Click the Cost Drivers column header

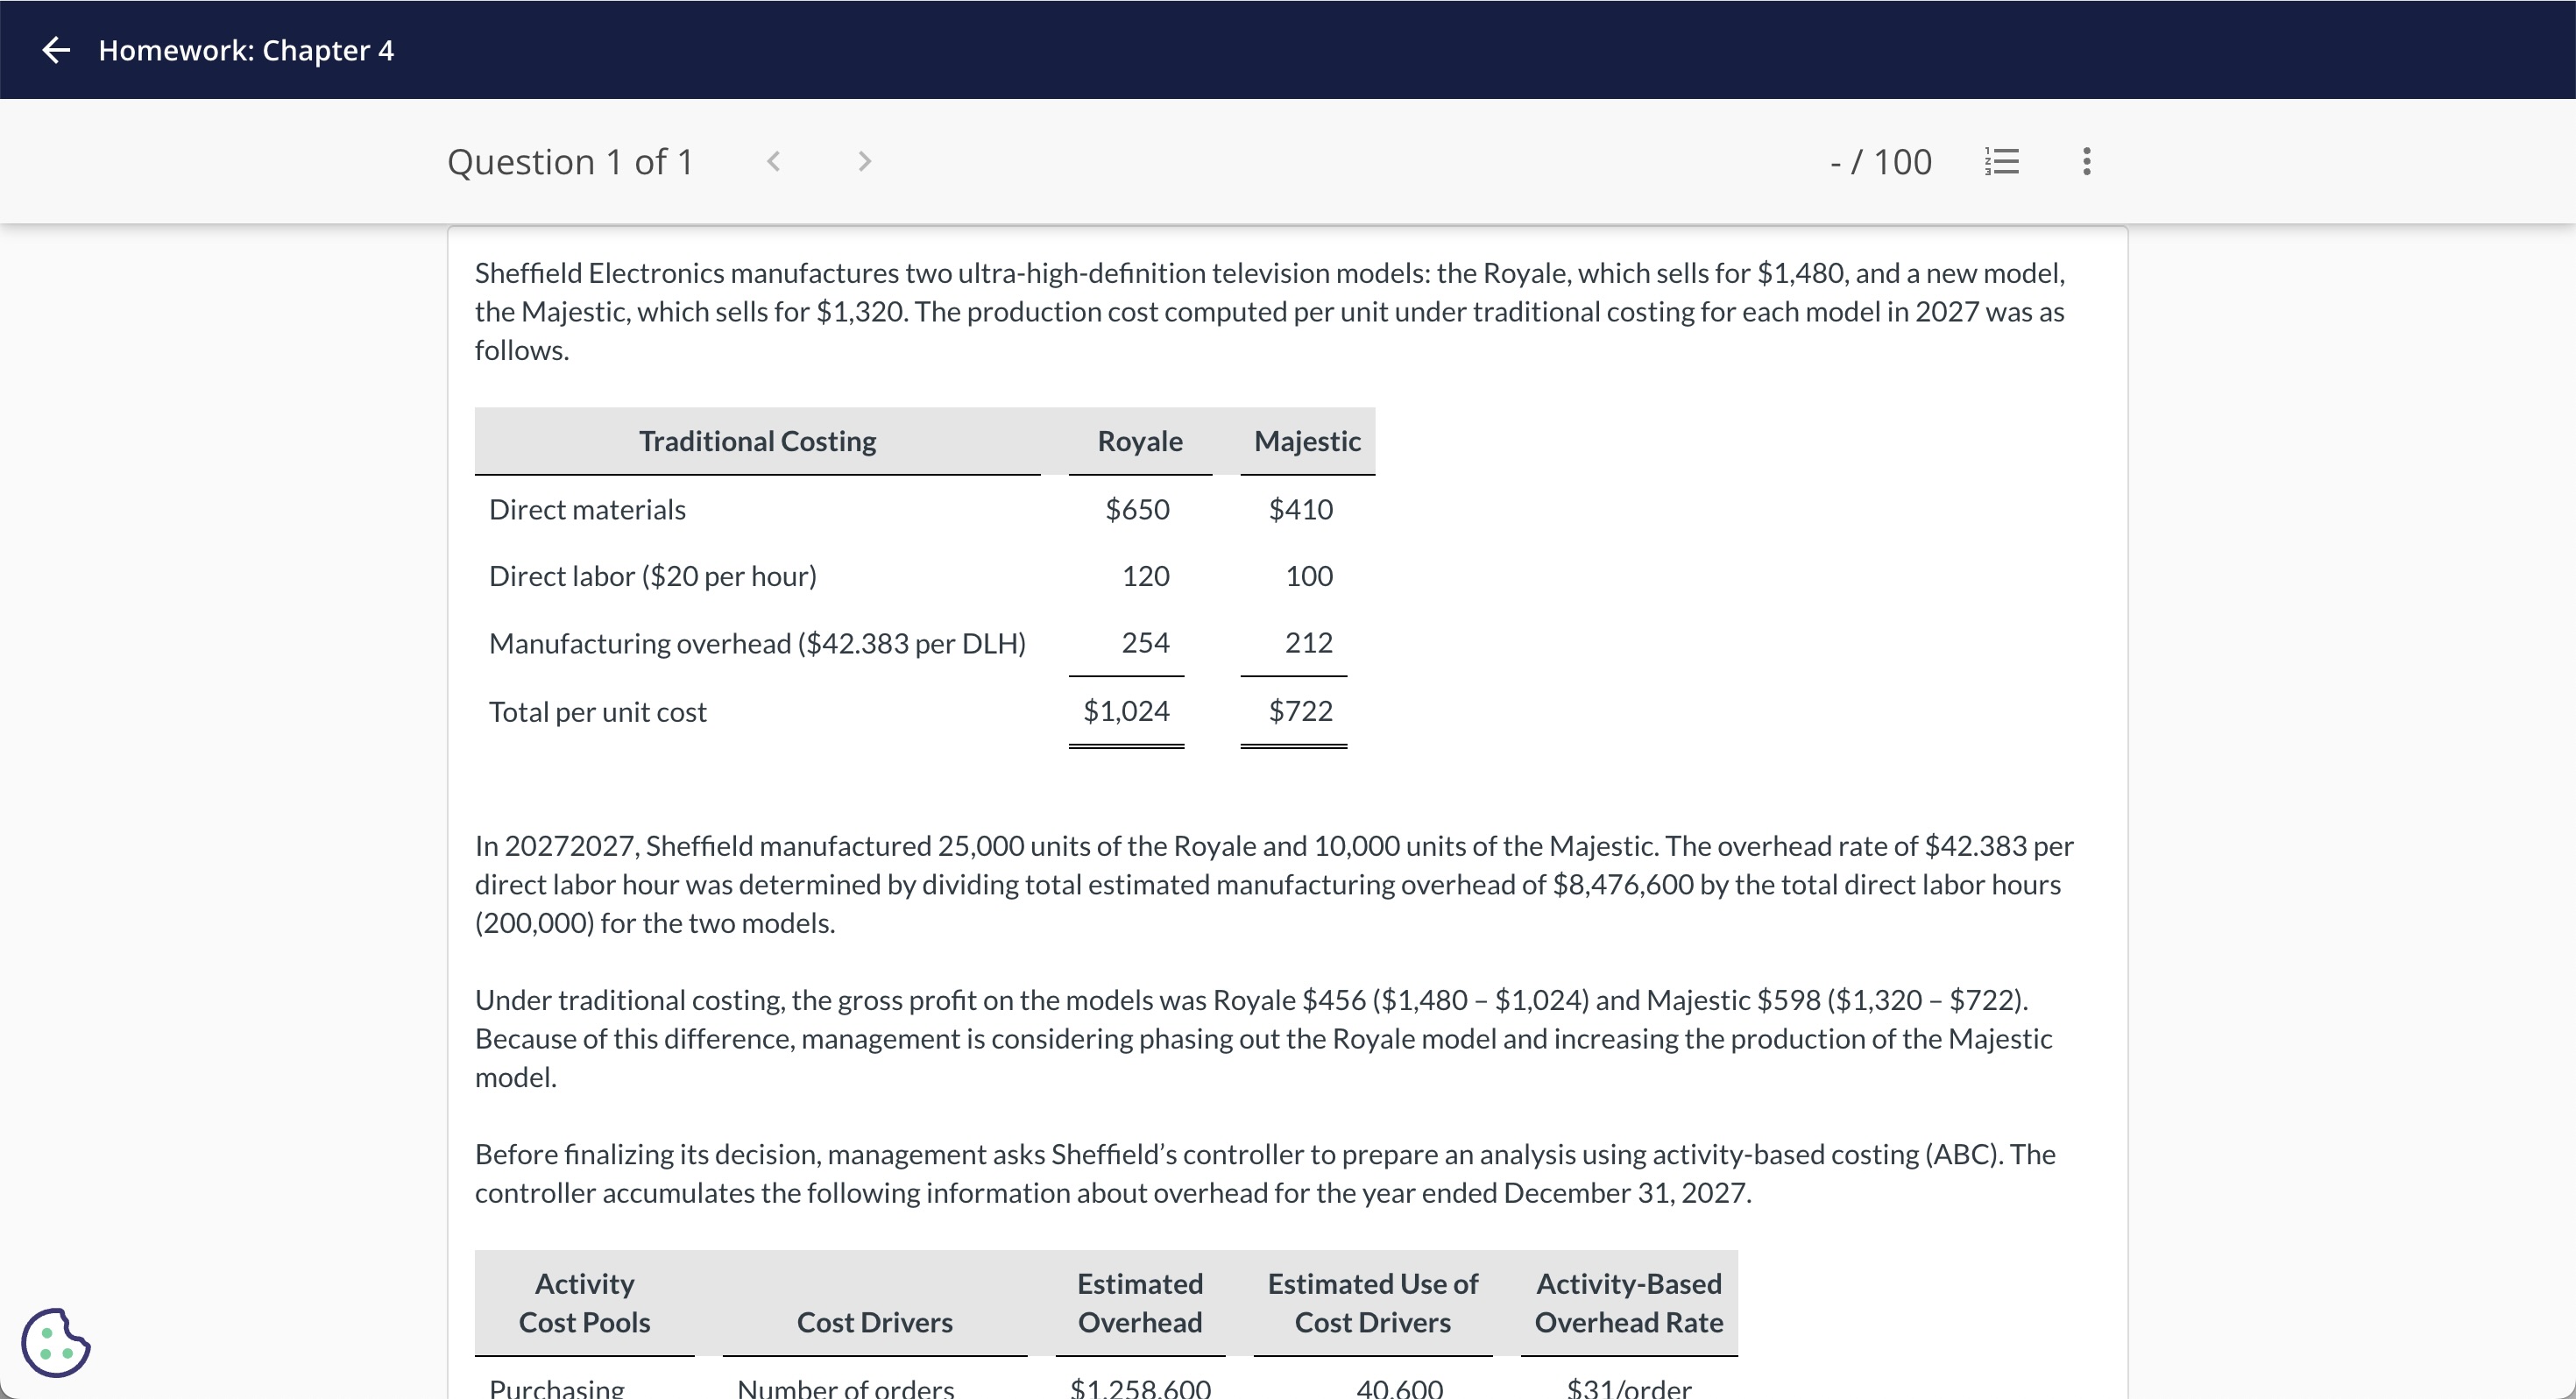click(874, 1322)
